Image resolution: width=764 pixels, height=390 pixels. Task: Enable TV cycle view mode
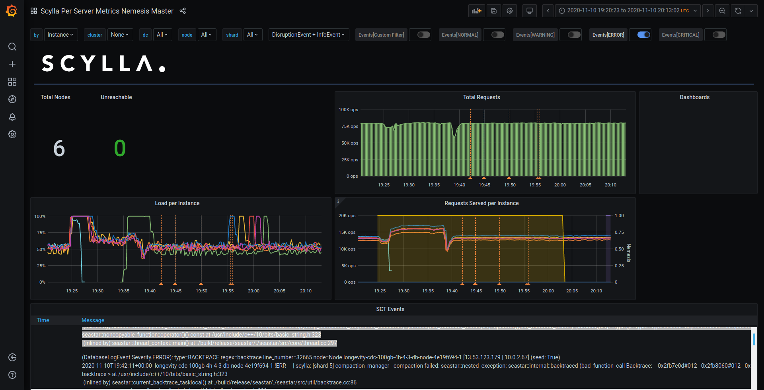point(529,11)
